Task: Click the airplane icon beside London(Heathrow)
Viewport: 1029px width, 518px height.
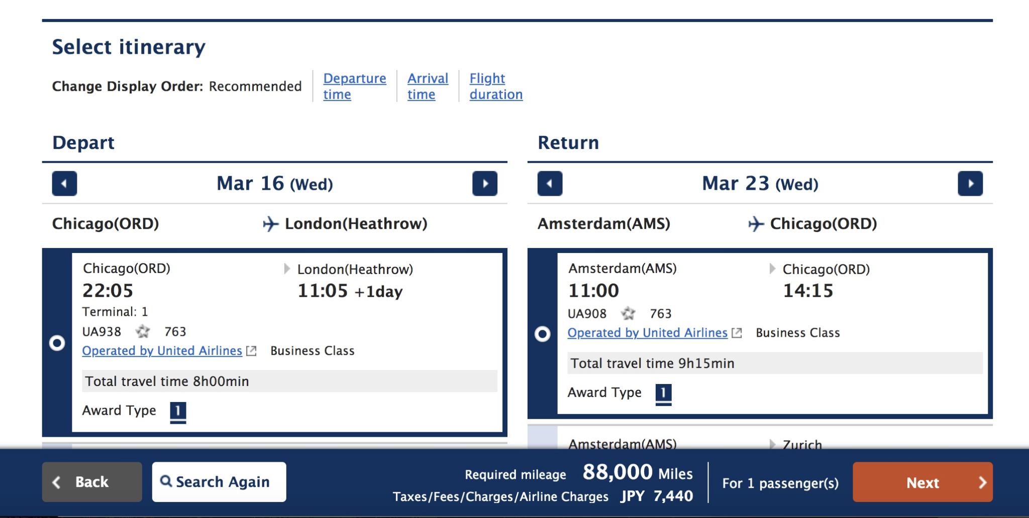Action: (270, 224)
